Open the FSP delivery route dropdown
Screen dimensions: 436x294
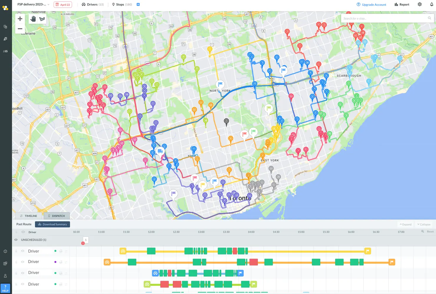click(33, 4)
